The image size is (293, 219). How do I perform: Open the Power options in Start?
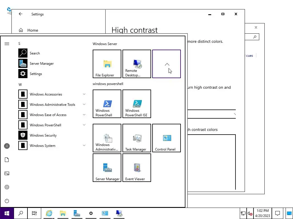[x=7, y=201]
